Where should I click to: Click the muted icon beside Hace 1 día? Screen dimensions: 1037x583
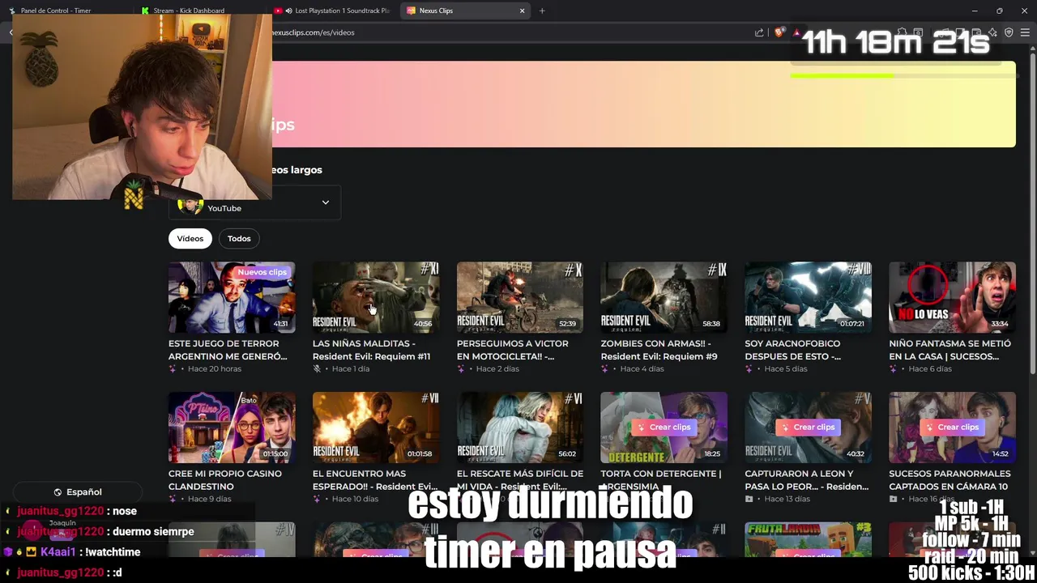tap(317, 368)
